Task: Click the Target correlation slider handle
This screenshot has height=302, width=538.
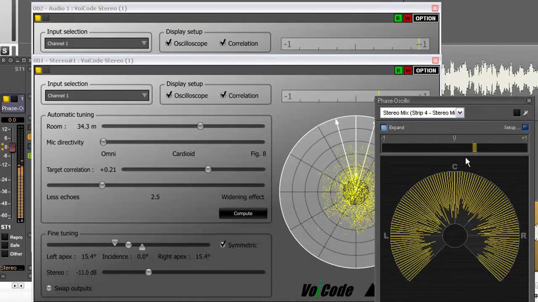Action: click(208, 169)
